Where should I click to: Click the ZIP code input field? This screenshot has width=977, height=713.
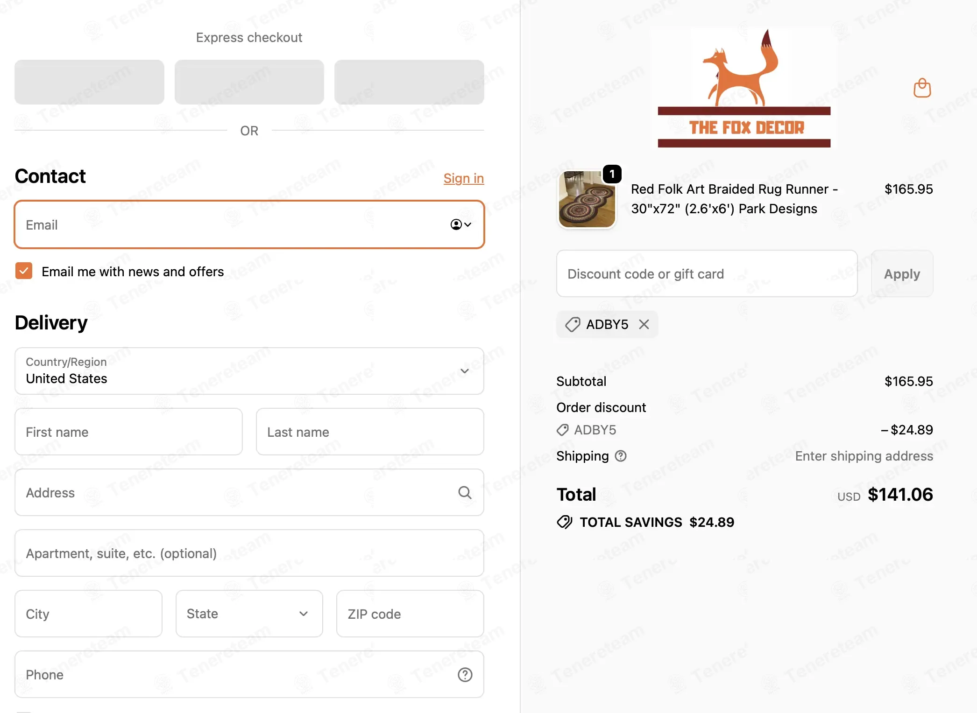coord(410,614)
